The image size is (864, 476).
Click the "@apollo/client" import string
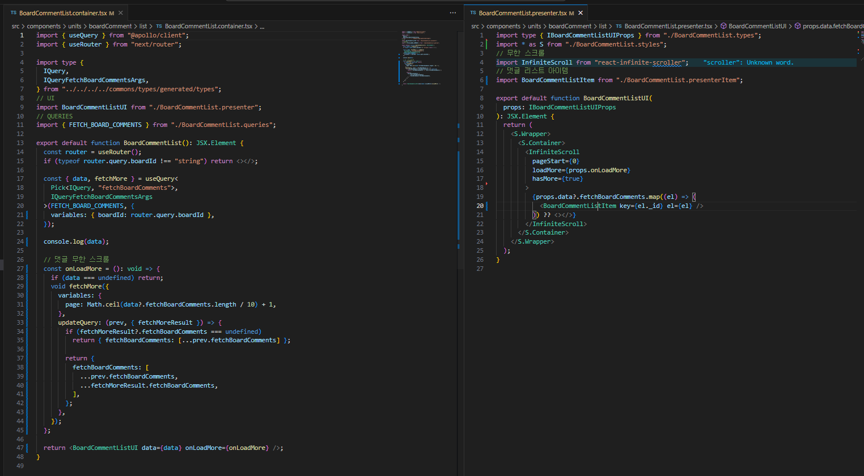pos(156,35)
